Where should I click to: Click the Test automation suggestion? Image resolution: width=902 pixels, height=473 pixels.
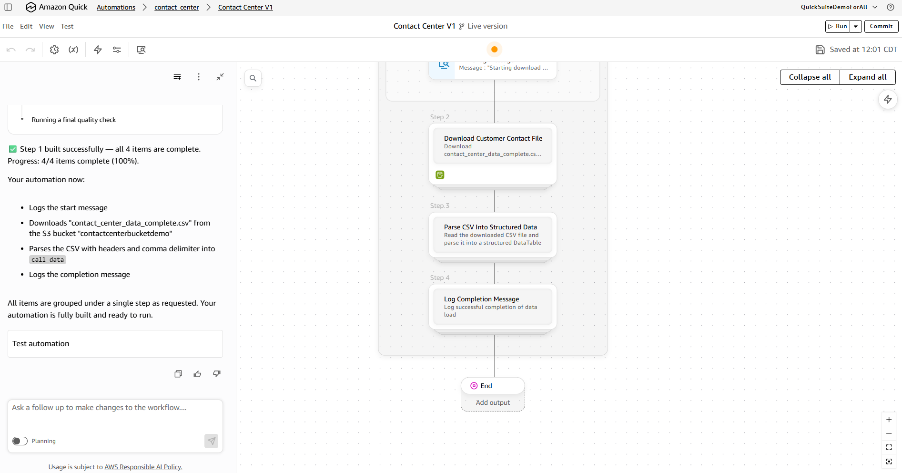click(x=115, y=344)
